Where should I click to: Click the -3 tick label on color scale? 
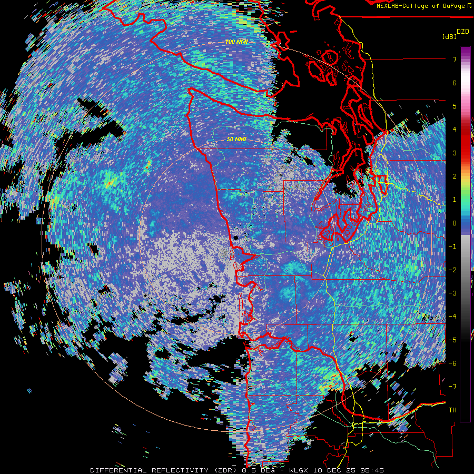pos(452,293)
